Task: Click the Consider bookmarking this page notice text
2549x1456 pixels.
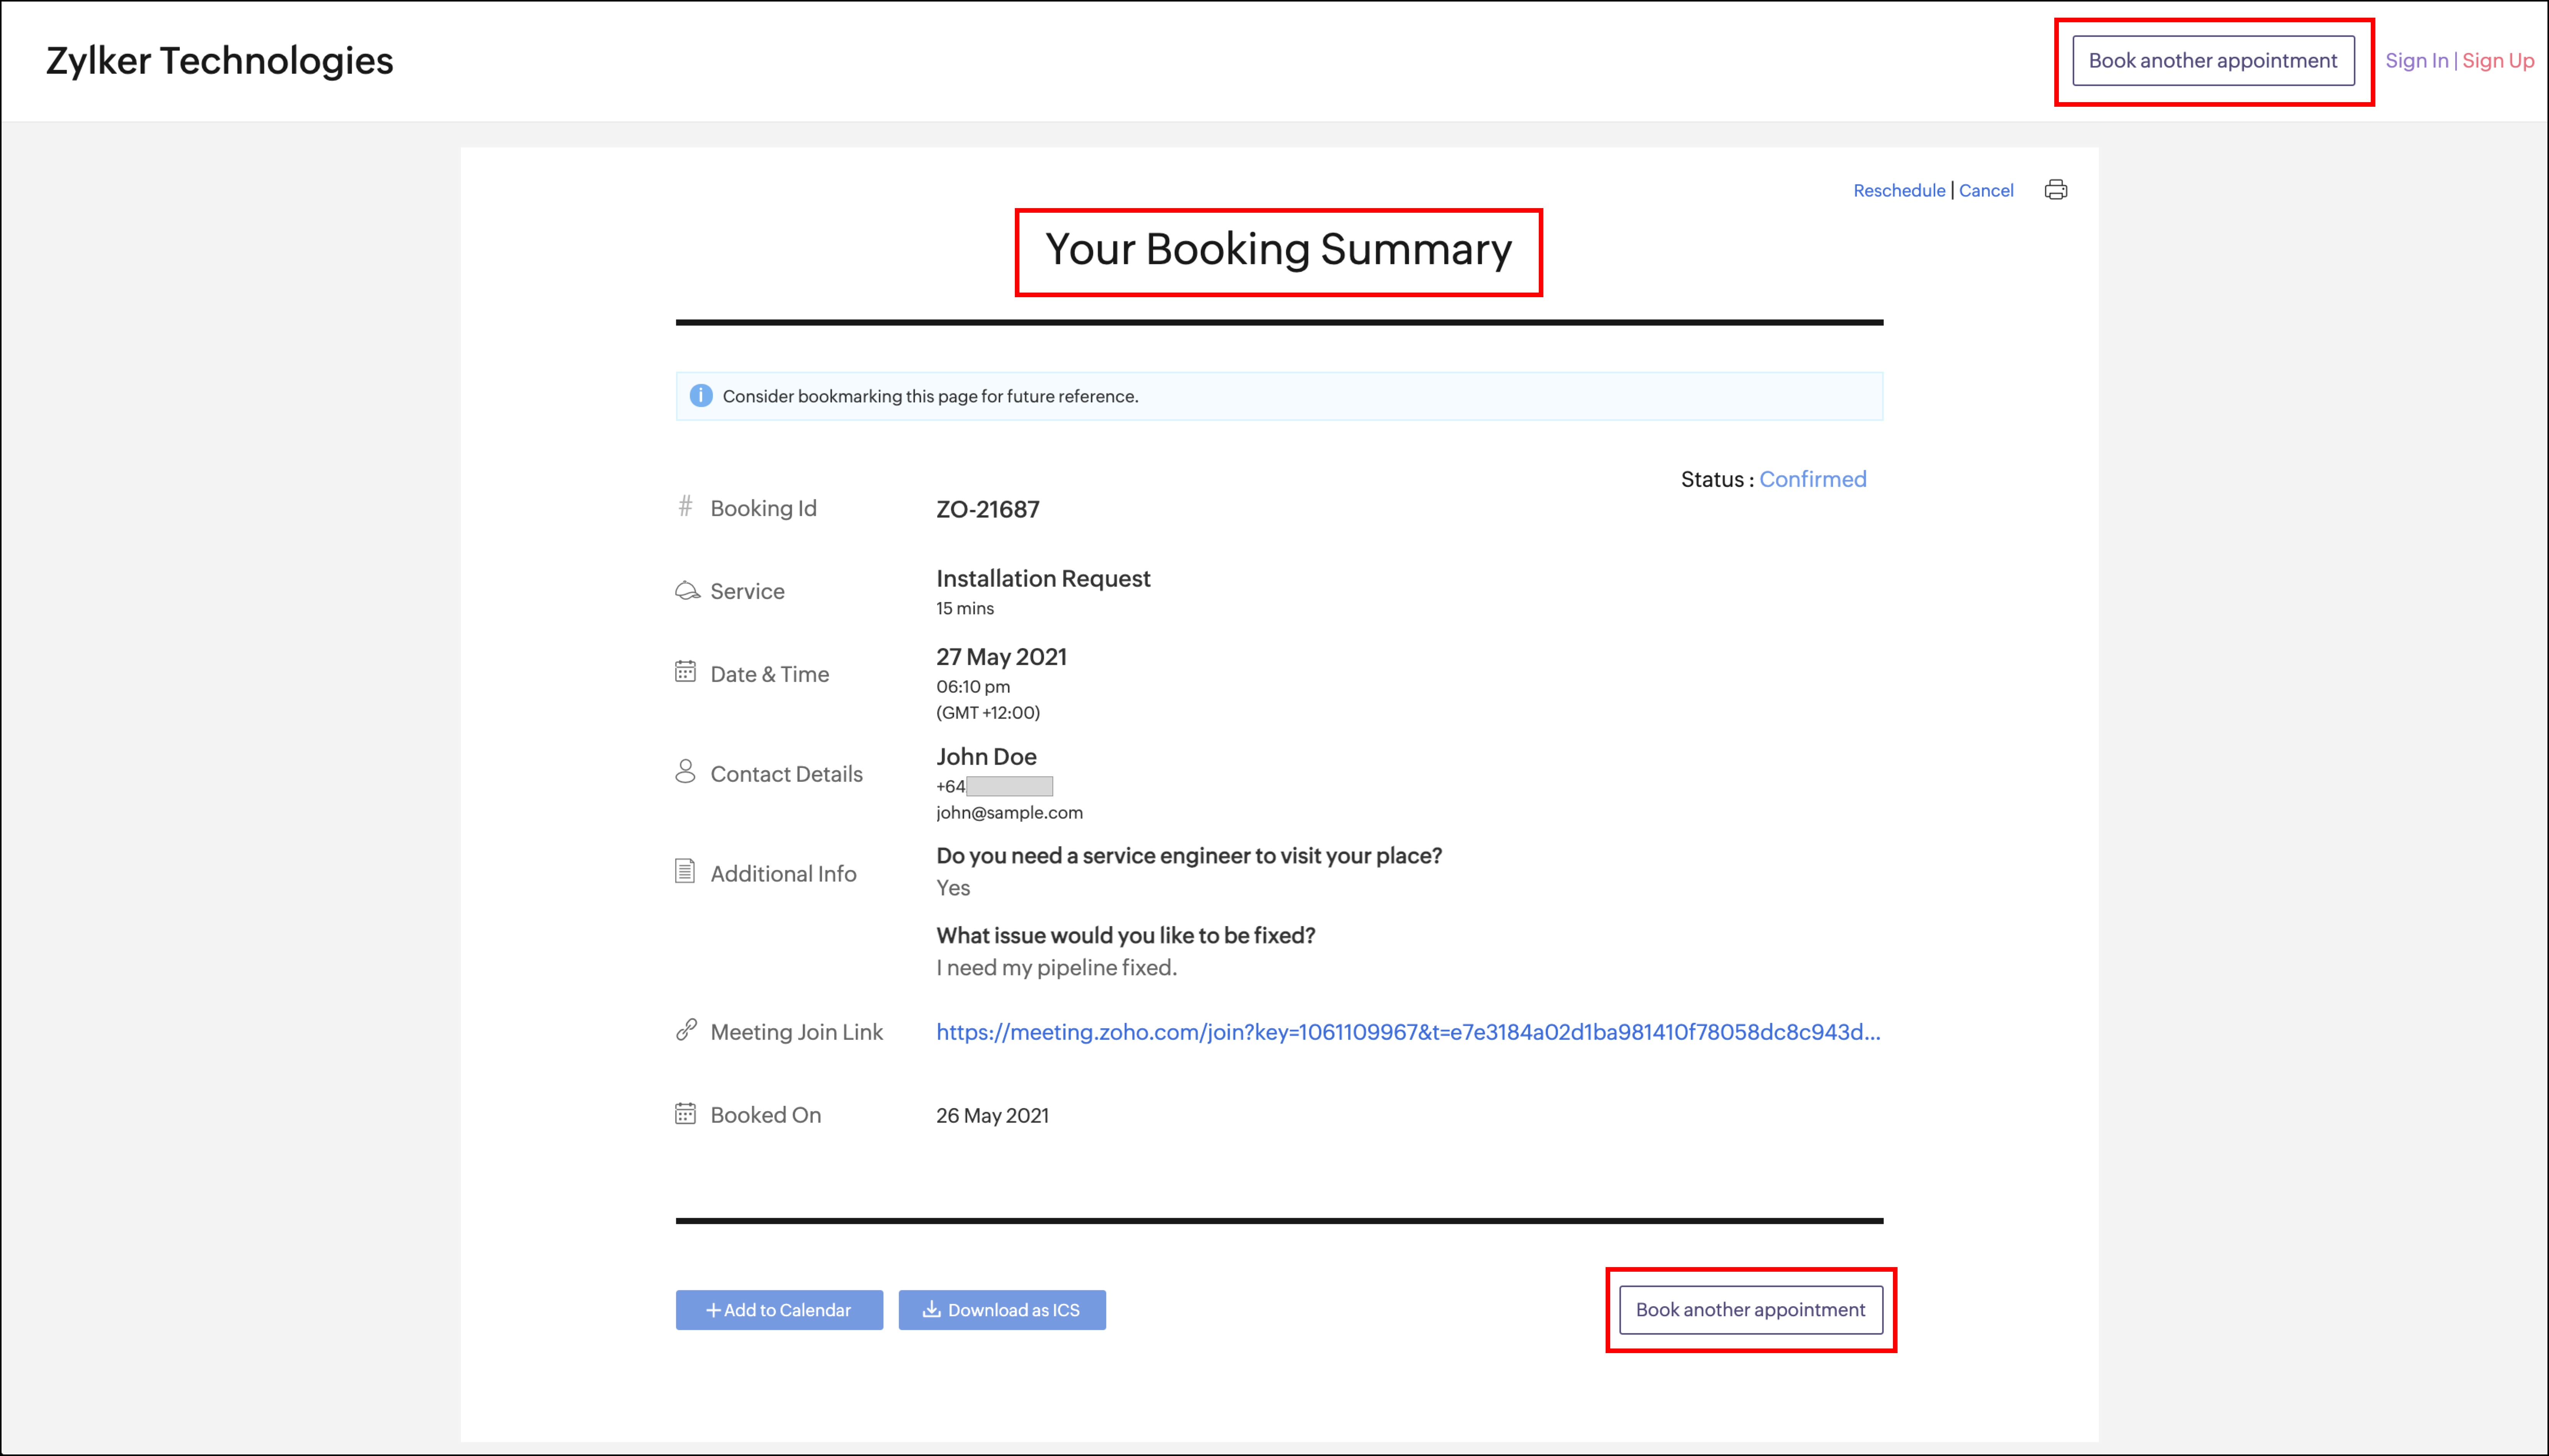Action: click(x=930, y=397)
